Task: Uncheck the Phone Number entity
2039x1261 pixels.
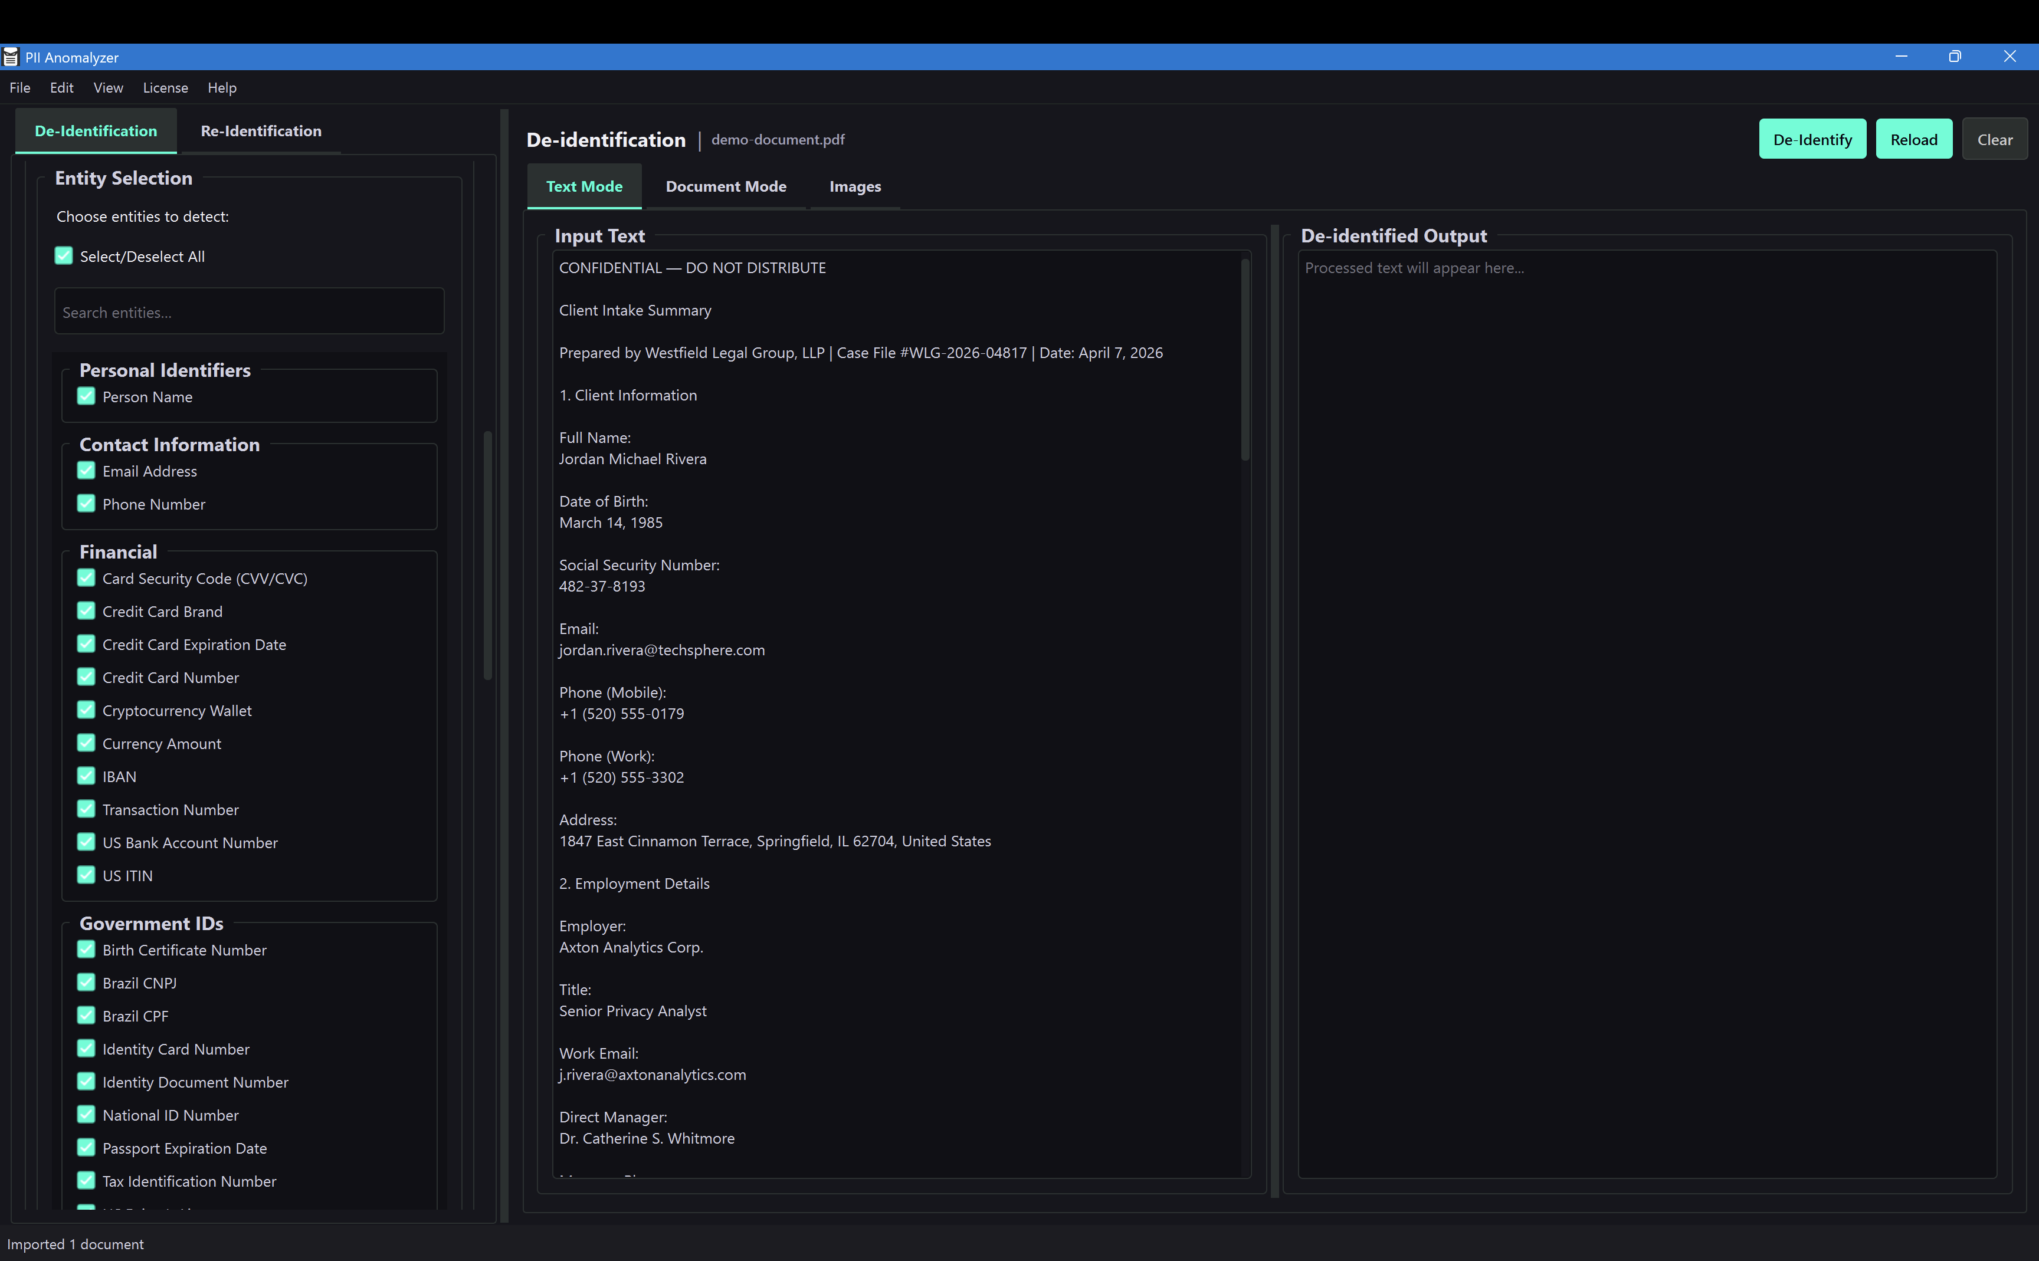Action: click(86, 504)
